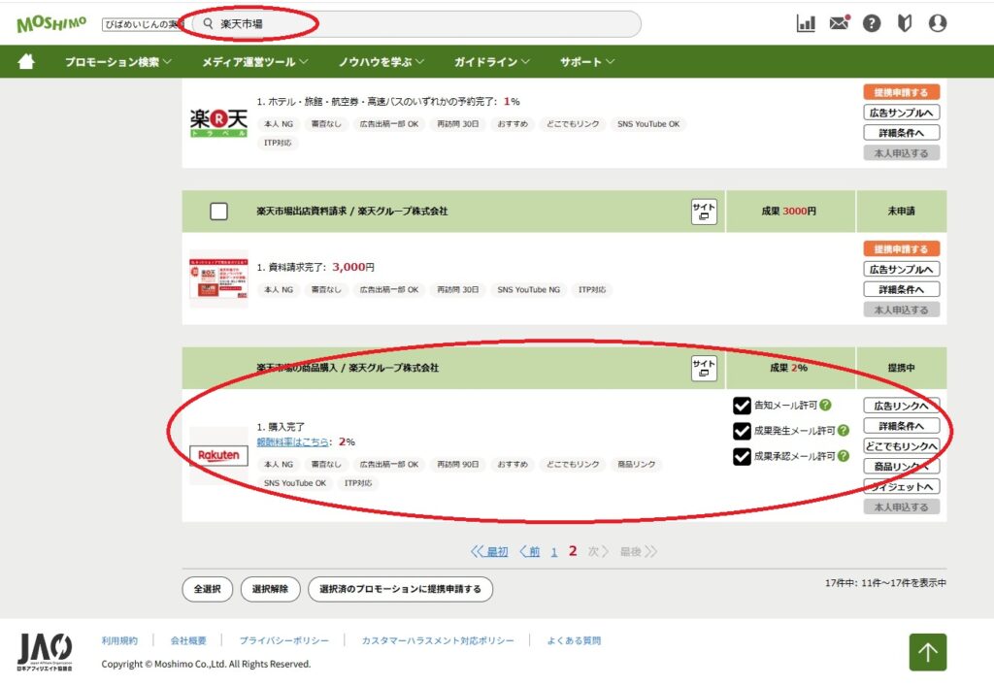Check the 楽天市場出店資料請求 selection checkbox

point(218,211)
